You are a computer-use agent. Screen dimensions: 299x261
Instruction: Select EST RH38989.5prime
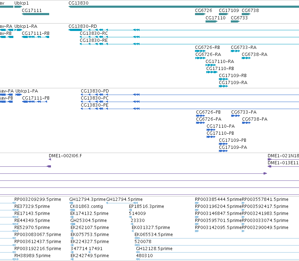coord(32,256)
